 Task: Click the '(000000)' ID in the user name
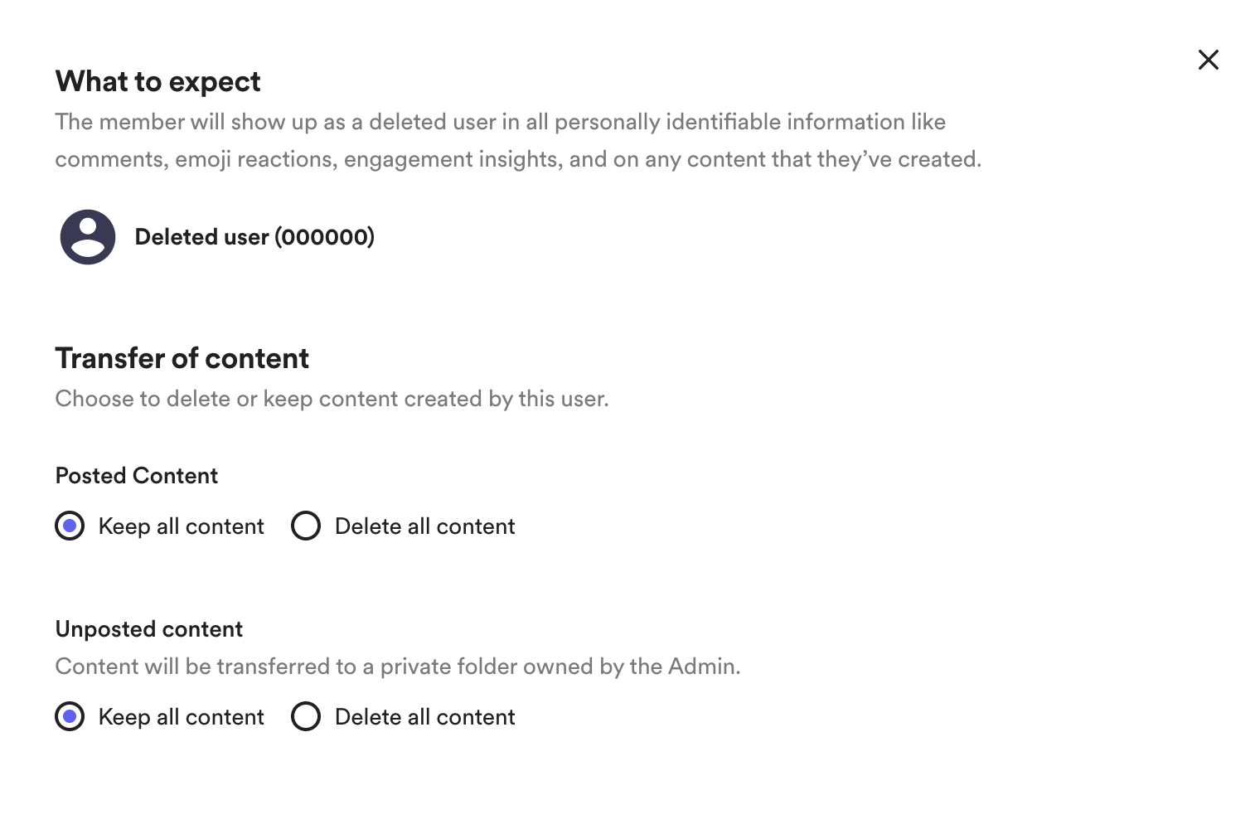[x=325, y=237]
